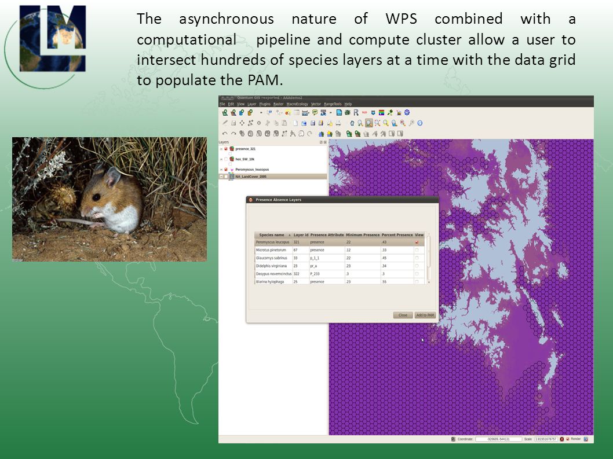Screen dimensions: 613x459
Task: Select the Didelphis virginiana species row
Action: click(340, 266)
